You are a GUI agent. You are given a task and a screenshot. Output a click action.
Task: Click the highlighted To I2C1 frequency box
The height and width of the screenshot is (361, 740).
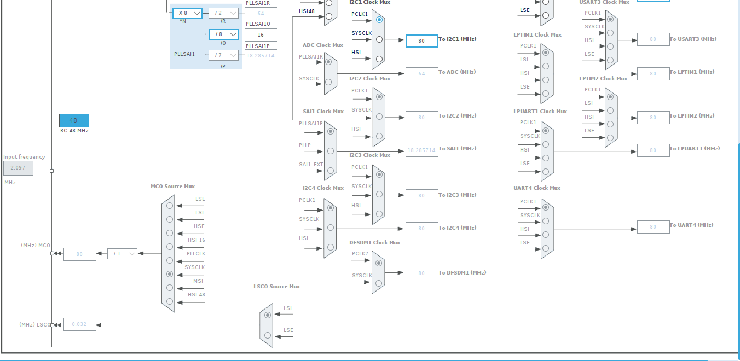(421, 40)
